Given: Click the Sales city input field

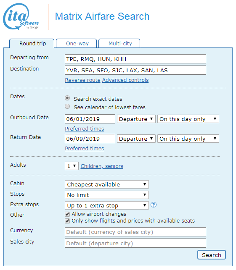Looking at the screenshot, I should click(x=135, y=243).
